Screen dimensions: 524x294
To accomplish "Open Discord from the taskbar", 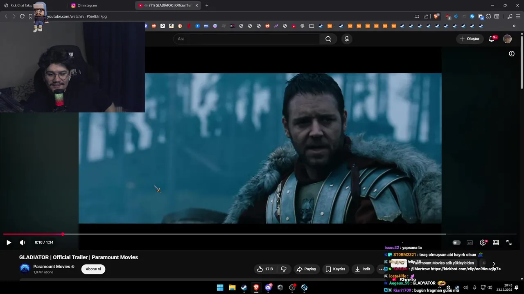I will (x=268, y=287).
